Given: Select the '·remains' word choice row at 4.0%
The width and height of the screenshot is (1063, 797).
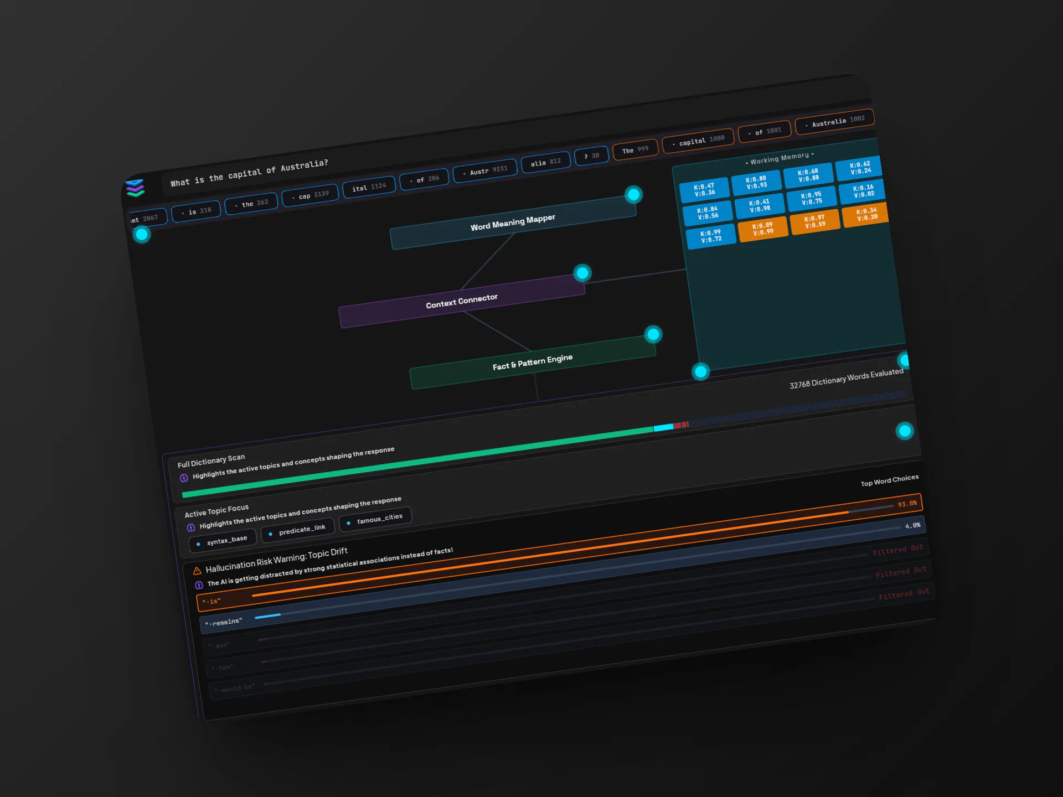Looking at the screenshot, I should click(563, 575).
